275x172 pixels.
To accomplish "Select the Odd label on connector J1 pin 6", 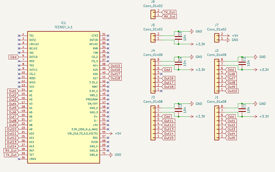I will point(230,116).
